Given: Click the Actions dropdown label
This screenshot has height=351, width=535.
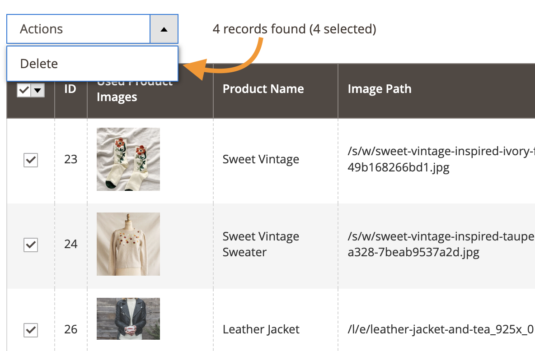Looking at the screenshot, I should click(x=41, y=29).
